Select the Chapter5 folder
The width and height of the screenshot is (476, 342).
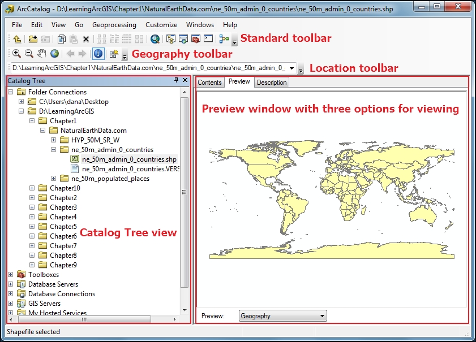63,227
